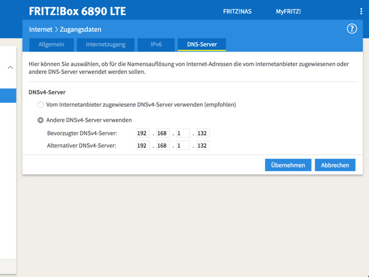Click the highlighted blue sidebar menu entry

(8, 95)
